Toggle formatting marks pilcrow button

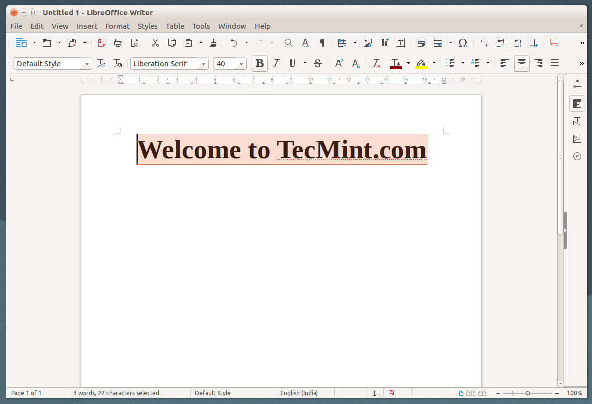322,43
